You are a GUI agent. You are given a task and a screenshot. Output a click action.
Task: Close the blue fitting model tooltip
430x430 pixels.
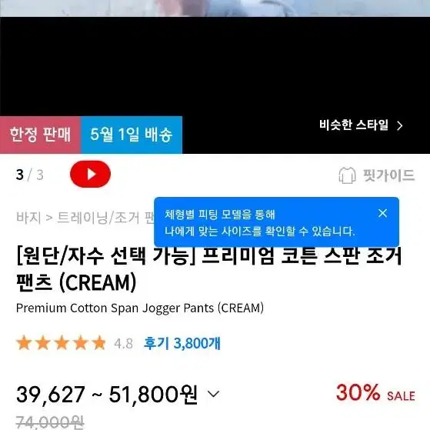pyautogui.click(x=382, y=213)
